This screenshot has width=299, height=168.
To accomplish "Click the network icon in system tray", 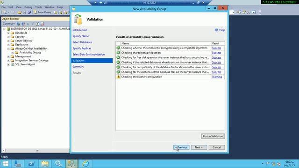I will [273, 164].
